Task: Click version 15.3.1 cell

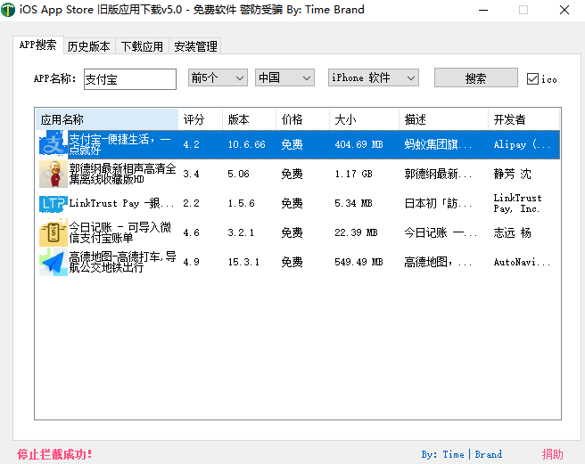Action: pyautogui.click(x=243, y=263)
